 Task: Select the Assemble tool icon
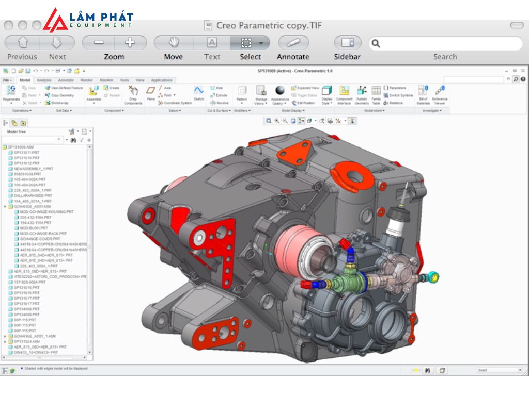click(x=94, y=91)
